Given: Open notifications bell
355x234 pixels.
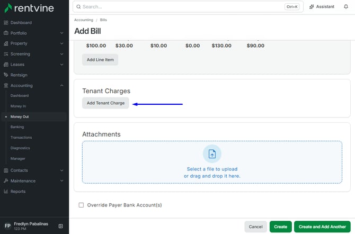Looking at the screenshot, I should point(346,7).
